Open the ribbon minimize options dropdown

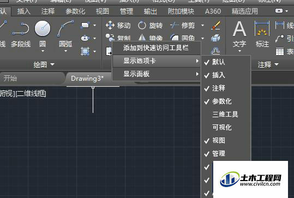287,11
